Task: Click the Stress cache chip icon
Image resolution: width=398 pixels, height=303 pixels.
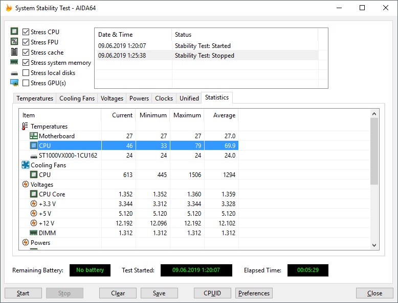Action: (x=14, y=52)
